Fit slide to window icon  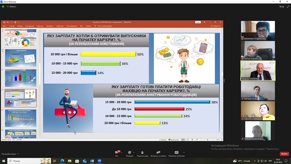[x=222, y=140]
